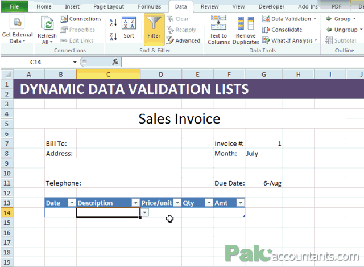This screenshot has height=267, width=364.
Task: Click the Reapply filter icon
Action: pos(170,30)
